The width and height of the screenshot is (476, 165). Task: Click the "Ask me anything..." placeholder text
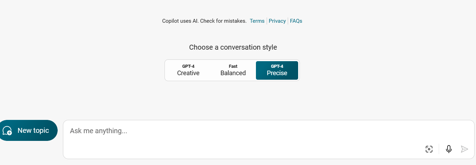pyautogui.click(x=98, y=131)
